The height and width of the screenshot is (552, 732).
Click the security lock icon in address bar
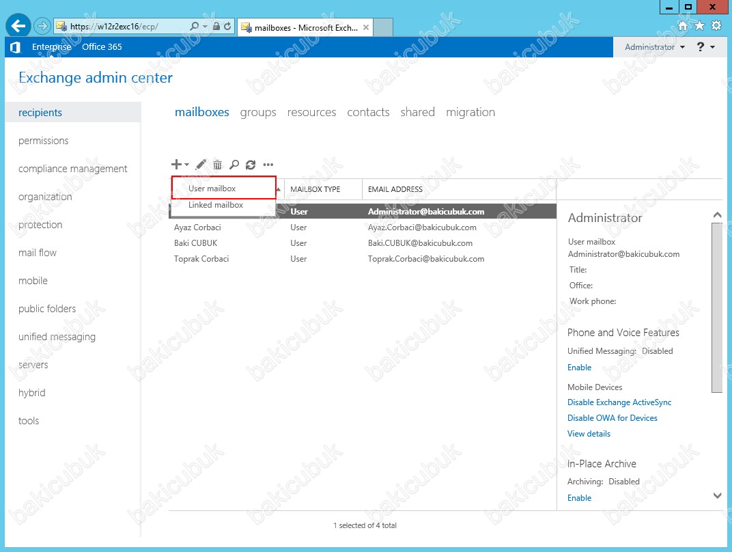pos(216,27)
